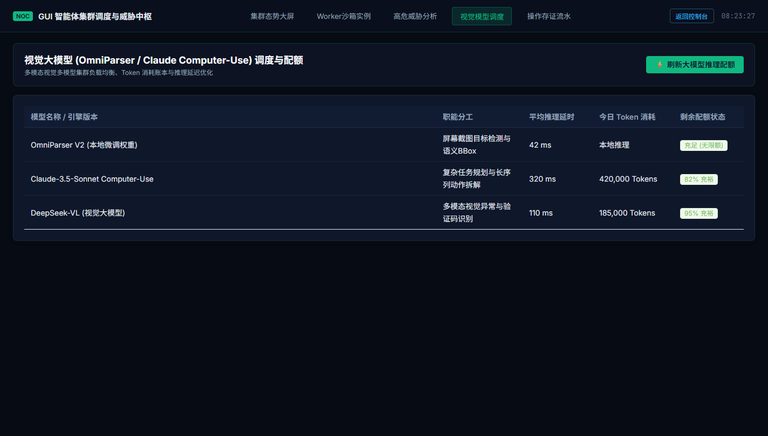Click 刷新大模型推理配额 button

695,65
